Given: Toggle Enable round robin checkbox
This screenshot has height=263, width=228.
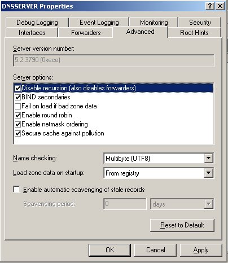Looking at the screenshot, I should 18,115.
